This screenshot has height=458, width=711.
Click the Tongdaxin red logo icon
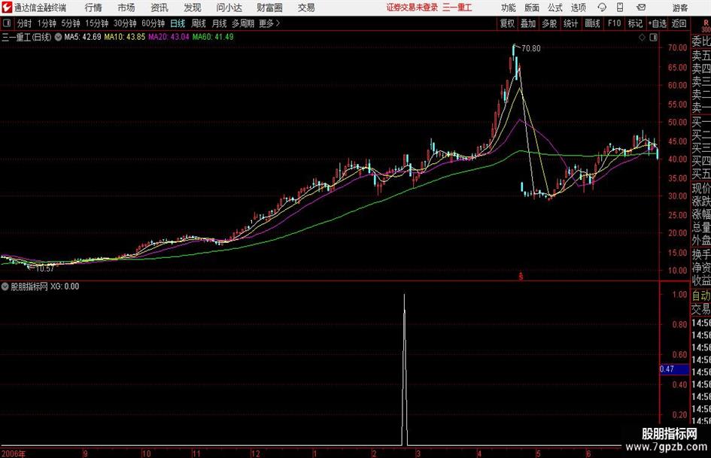pos(7,8)
